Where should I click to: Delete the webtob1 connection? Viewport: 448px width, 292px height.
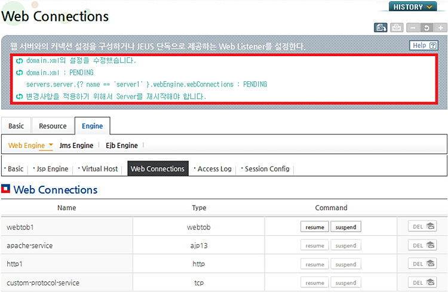coord(422,226)
